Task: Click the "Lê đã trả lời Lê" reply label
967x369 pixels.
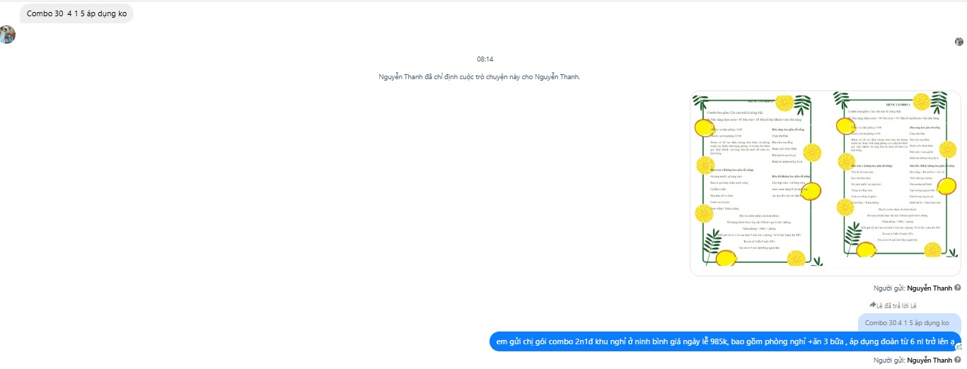Action: tap(896, 306)
